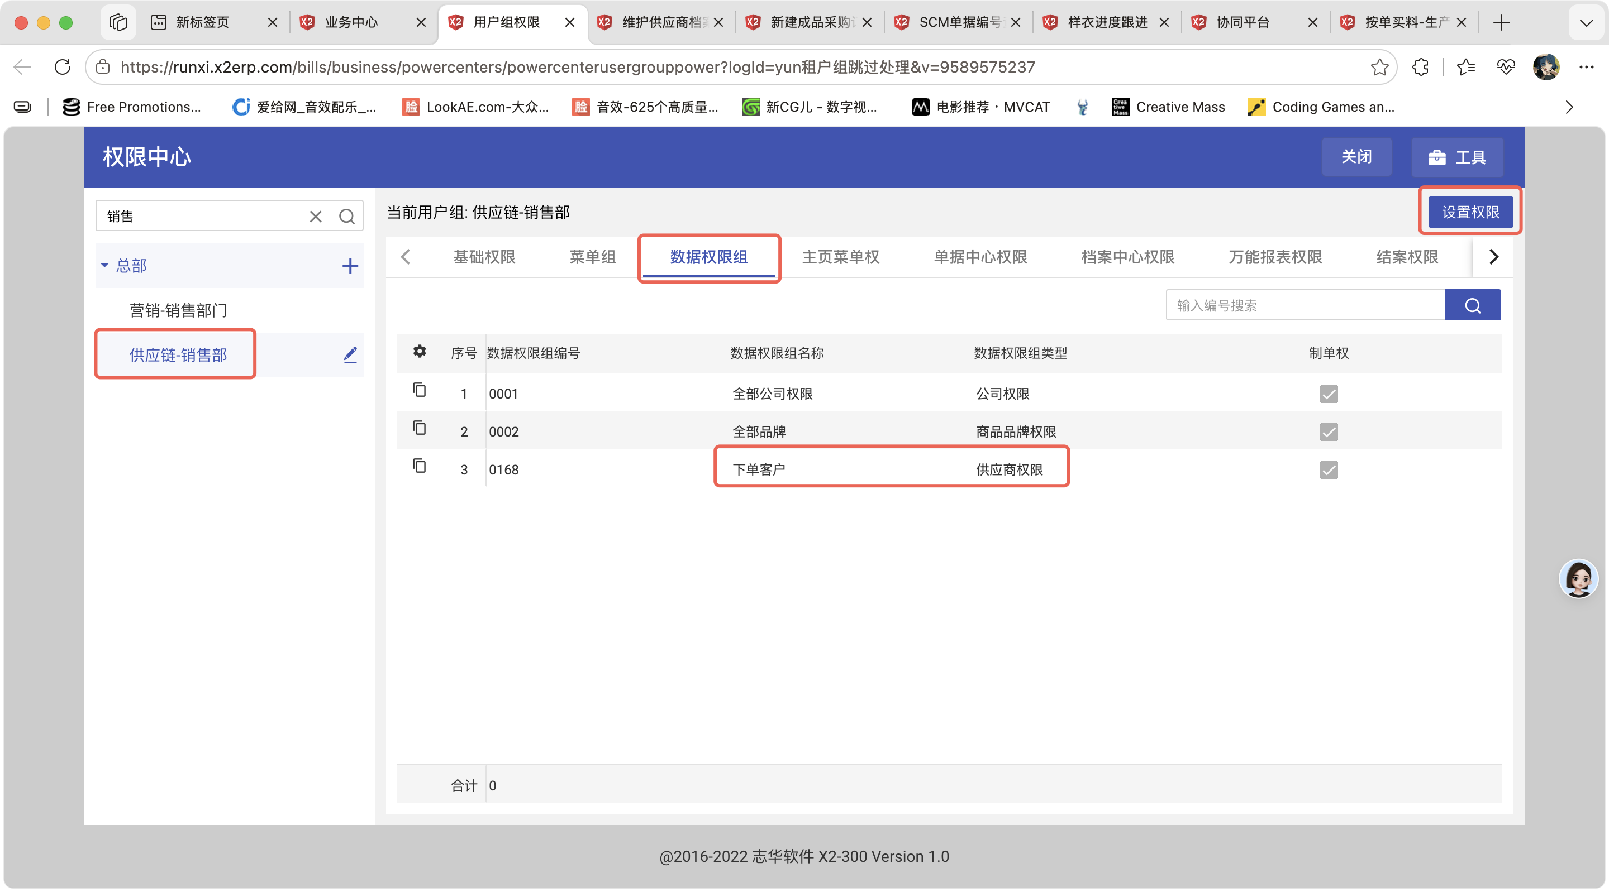Open the favorites list icon
This screenshot has height=892, width=1609.
coord(1465,67)
